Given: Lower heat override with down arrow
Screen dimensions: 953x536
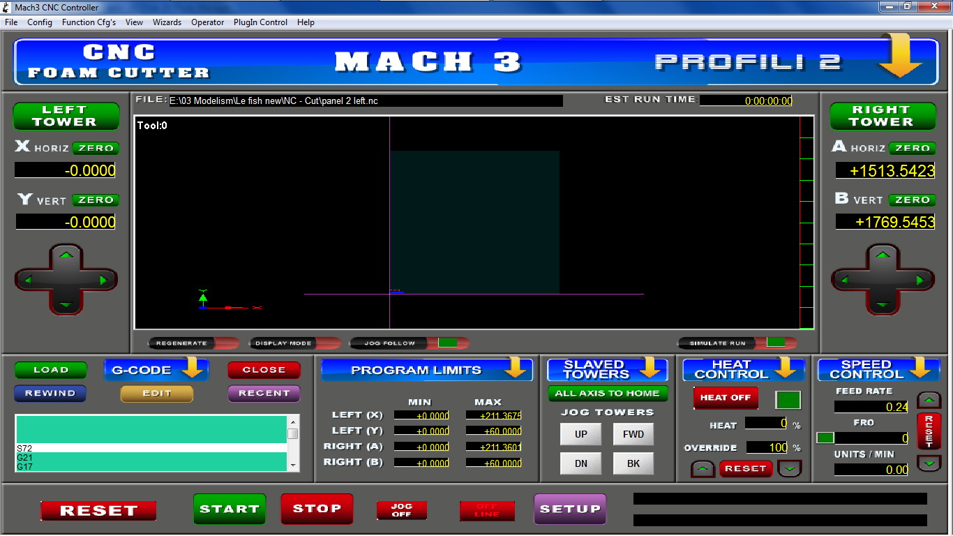Looking at the screenshot, I should click(x=789, y=469).
